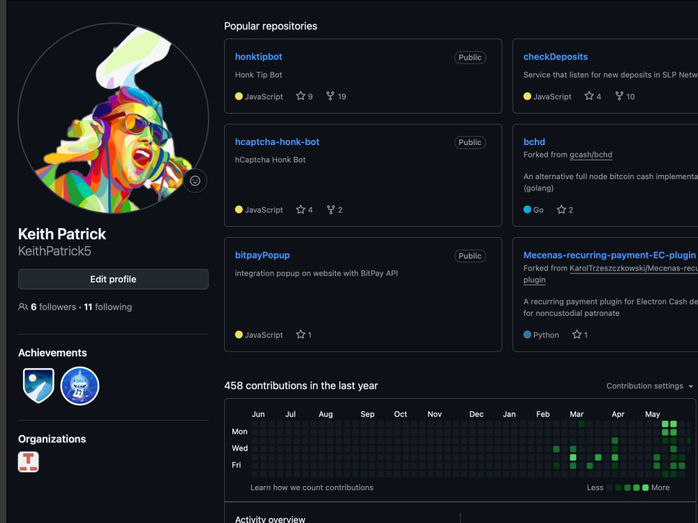Click the followers people icon

click(23, 307)
